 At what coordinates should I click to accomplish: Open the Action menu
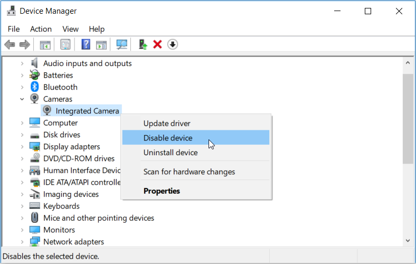pos(41,29)
